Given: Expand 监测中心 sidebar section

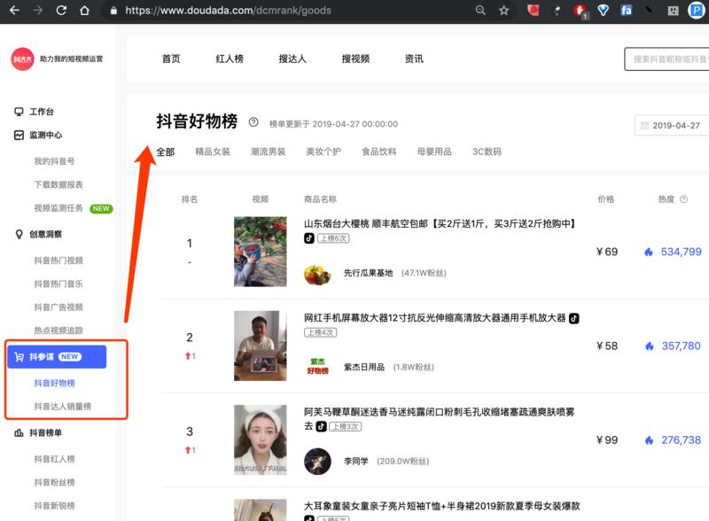Looking at the screenshot, I should (x=45, y=135).
